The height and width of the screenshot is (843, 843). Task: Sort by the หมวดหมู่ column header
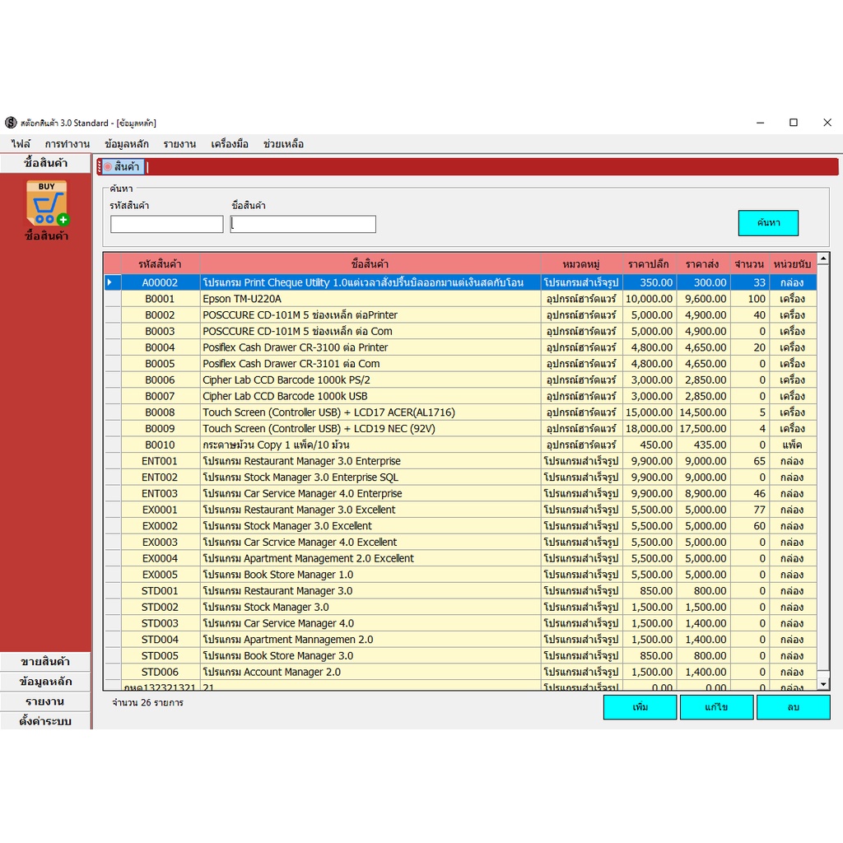coord(581,264)
